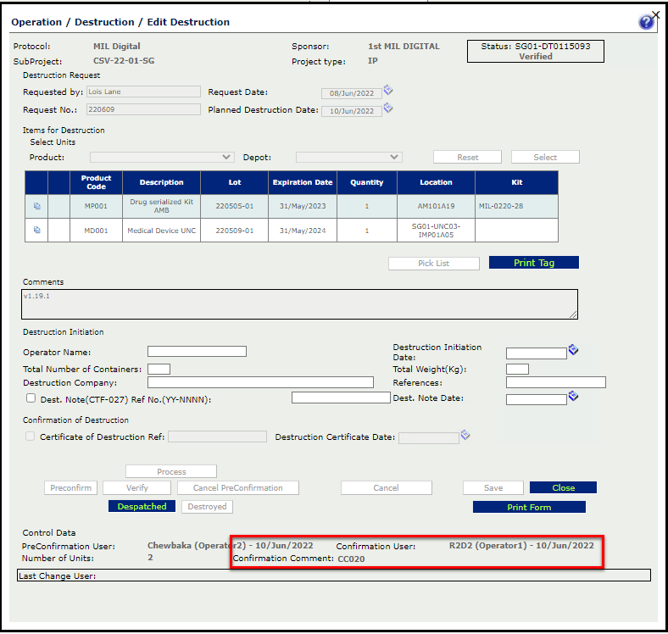The height and width of the screenshot is (634, 668).
Task: Click the Expiration Date column header
Action: coord(303,182)
